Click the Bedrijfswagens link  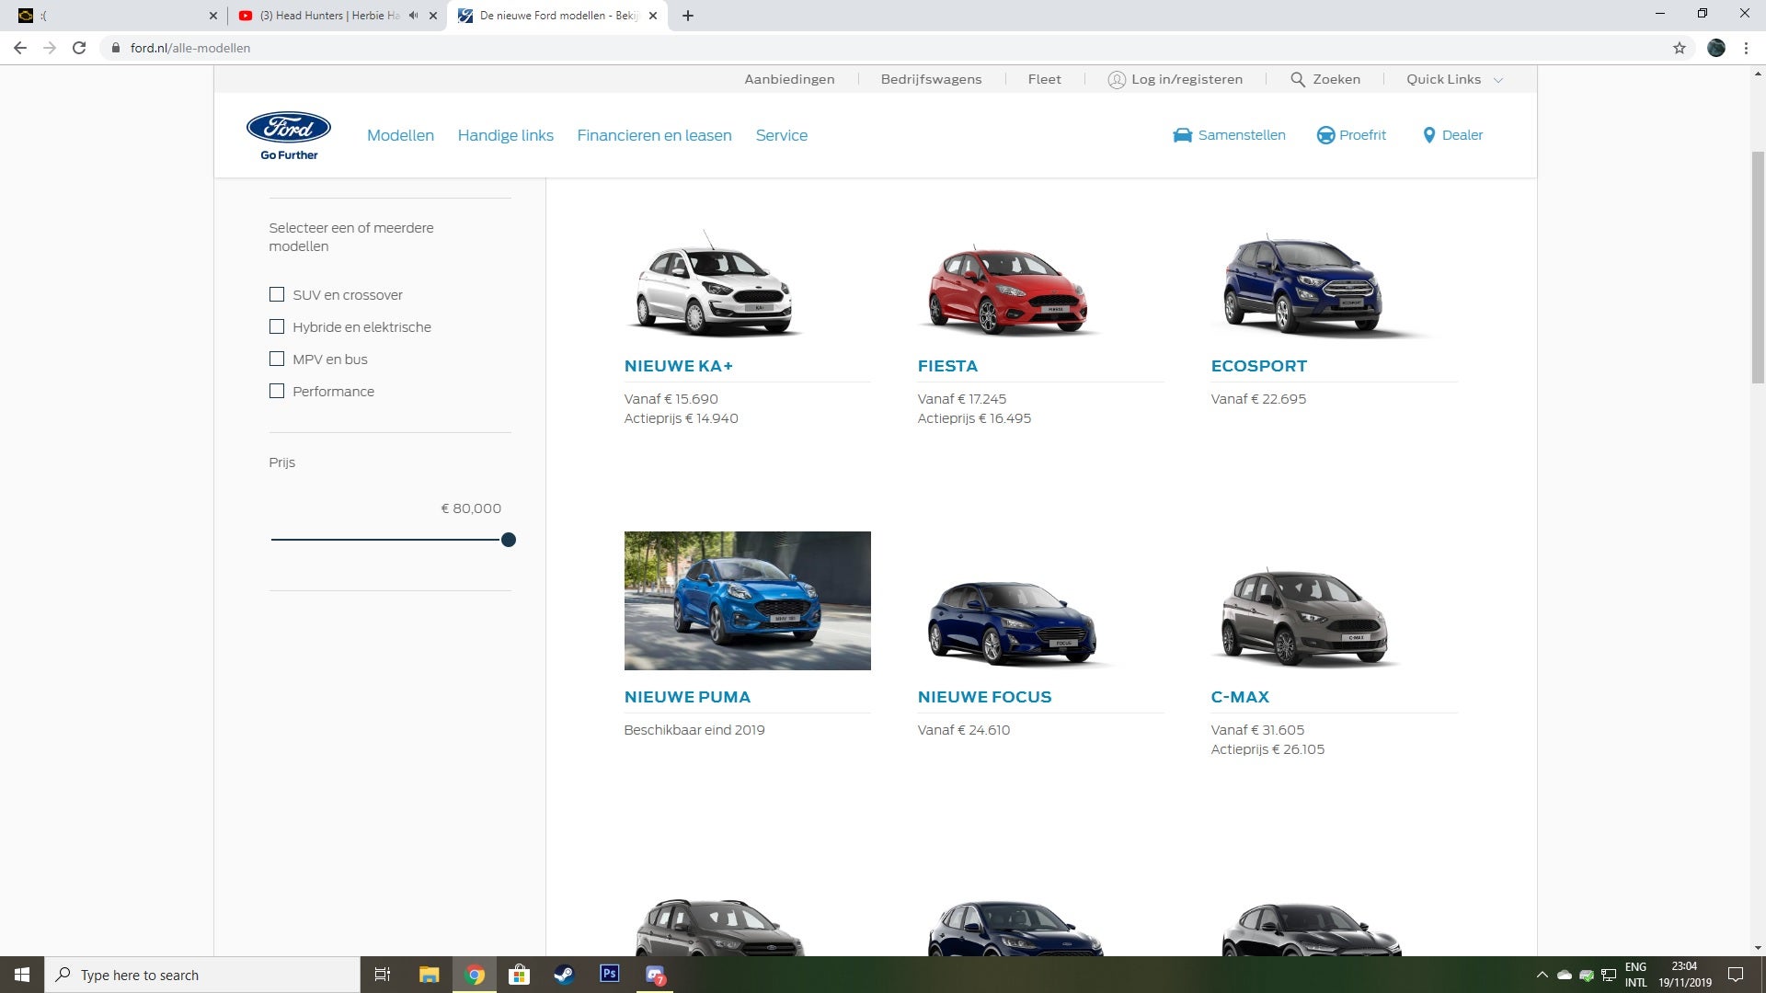pyautogui.click(x=931, y=79)
